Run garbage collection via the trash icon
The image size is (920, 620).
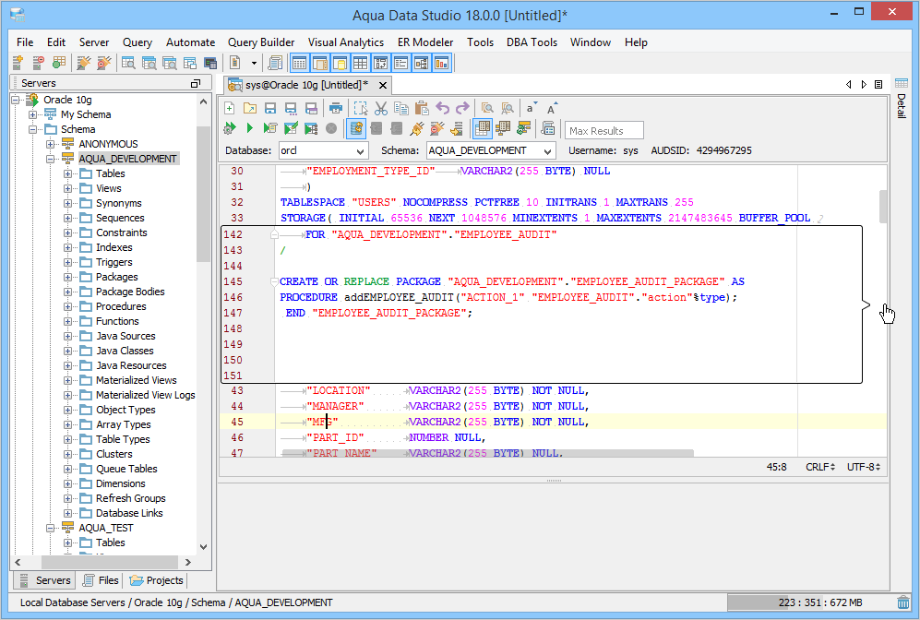[x=903, y=602]
